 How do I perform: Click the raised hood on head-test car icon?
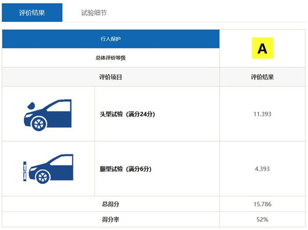click(30, 106)
